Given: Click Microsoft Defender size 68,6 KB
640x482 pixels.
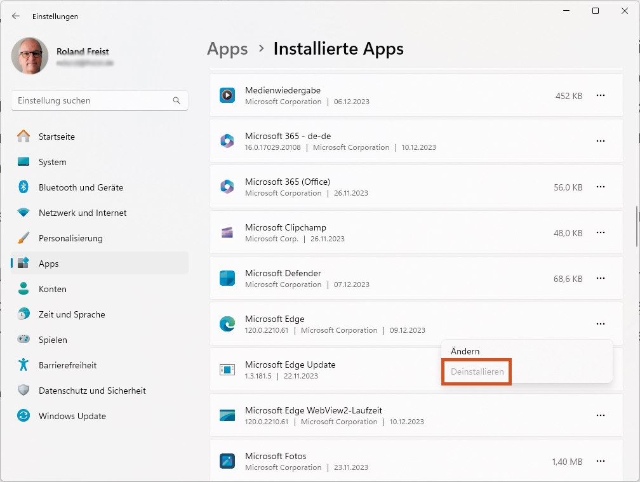Looking at the screenshot, I should (x=568, y=279).
